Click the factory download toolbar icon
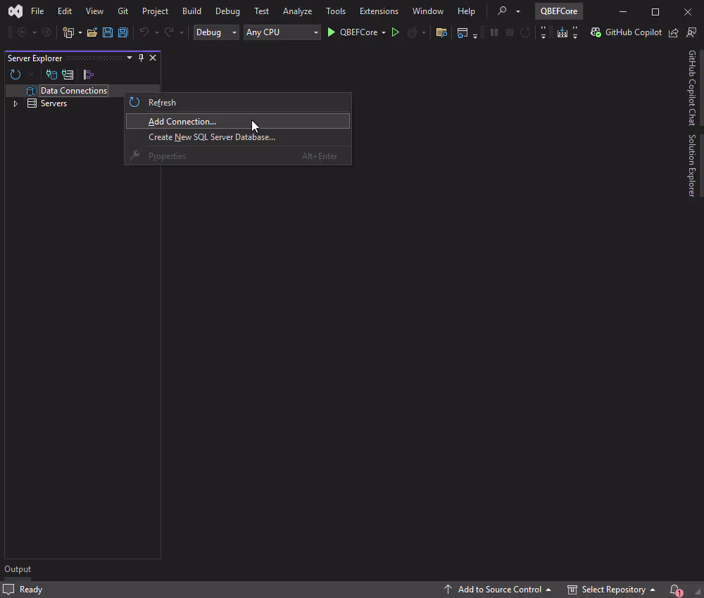 coord(562,32)
